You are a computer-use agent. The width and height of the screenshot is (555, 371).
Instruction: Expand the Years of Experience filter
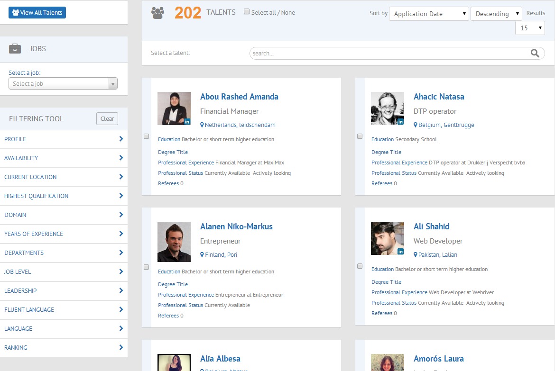pyautogui.click(x=64, y=234)
